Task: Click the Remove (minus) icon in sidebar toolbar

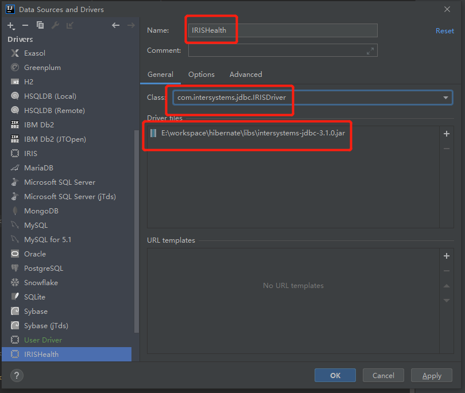Action: click(x=25, y=25)
